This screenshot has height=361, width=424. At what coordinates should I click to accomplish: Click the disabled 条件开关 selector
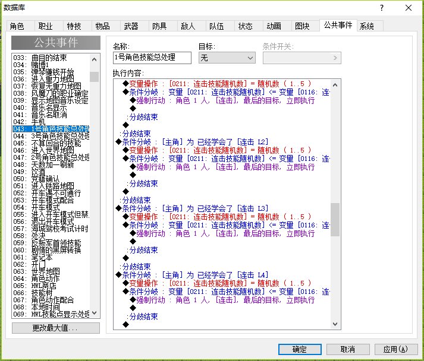tap(301, 58)
